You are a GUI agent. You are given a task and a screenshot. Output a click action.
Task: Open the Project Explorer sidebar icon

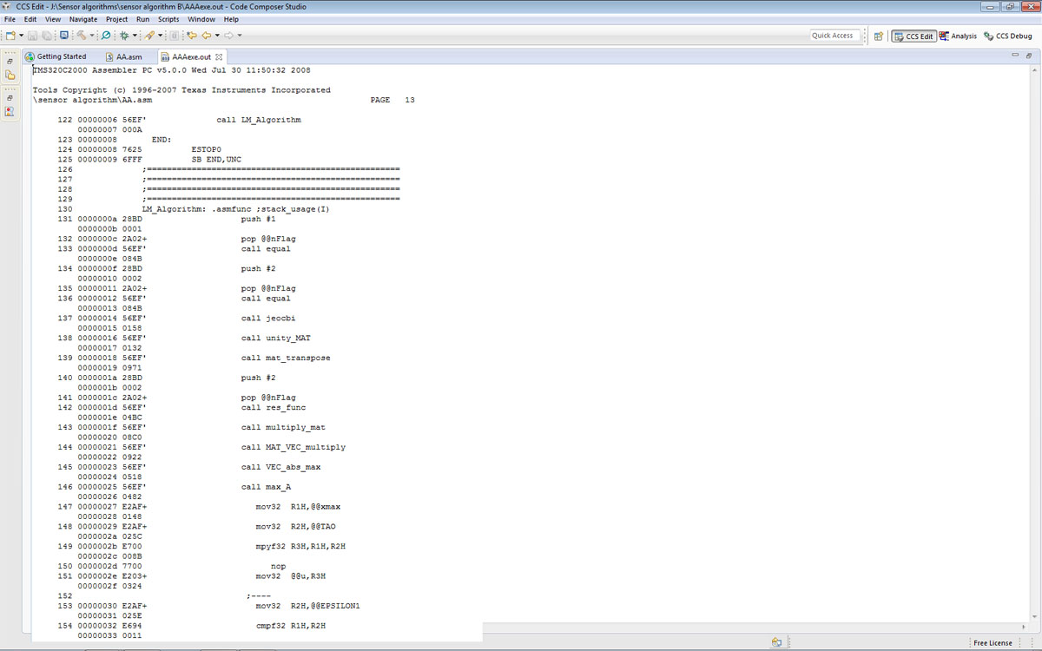(10, 76)
